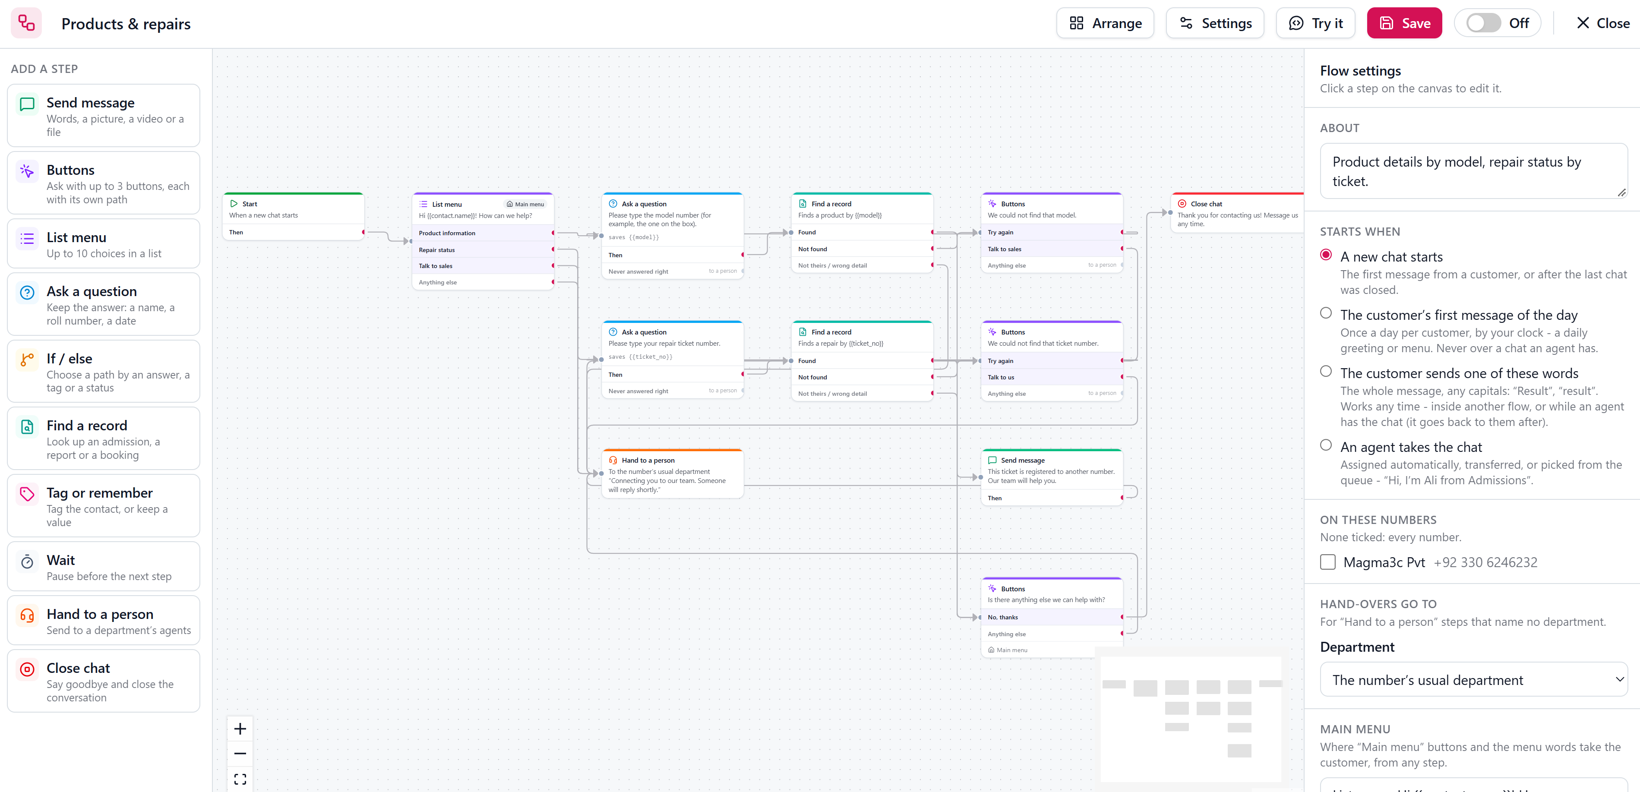Click 'Talk to us' row in Buttons node

(x=1052, y=377)
